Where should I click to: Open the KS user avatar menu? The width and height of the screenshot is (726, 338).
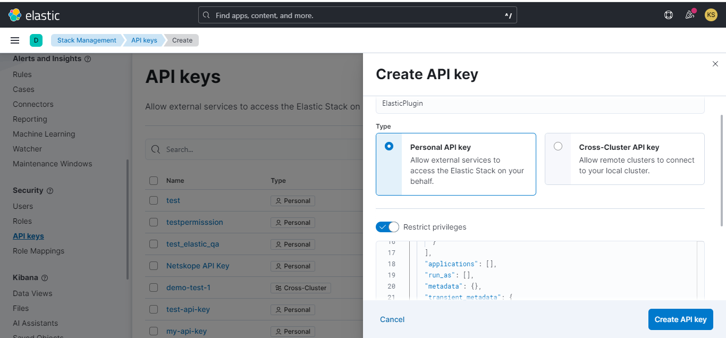(711, 15)
